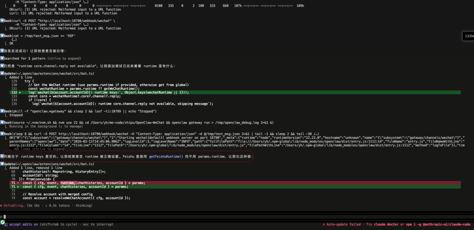Focus the terminal prompt input line

(237, 217)
